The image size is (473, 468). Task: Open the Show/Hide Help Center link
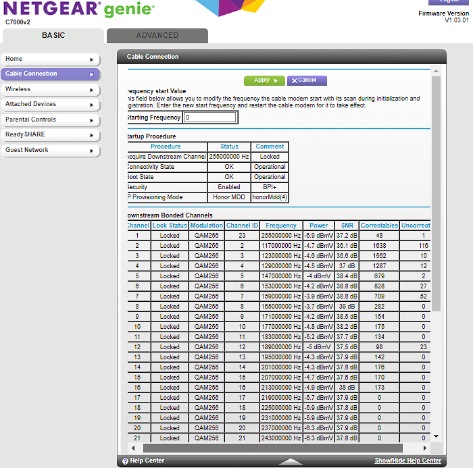(407, 461)
